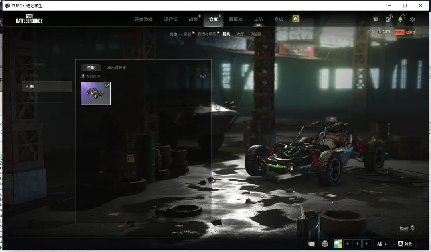Open the 通行证 tab
The height and width of the screenshot is (252, 431).
pos(170,19)
